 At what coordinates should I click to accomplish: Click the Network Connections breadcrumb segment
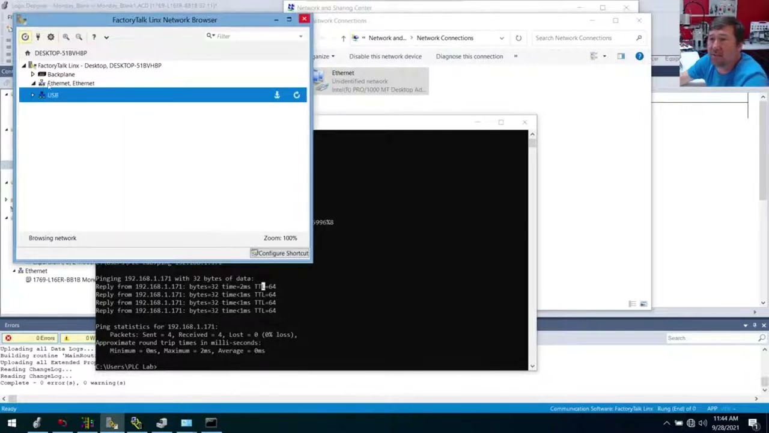(445, 38)
